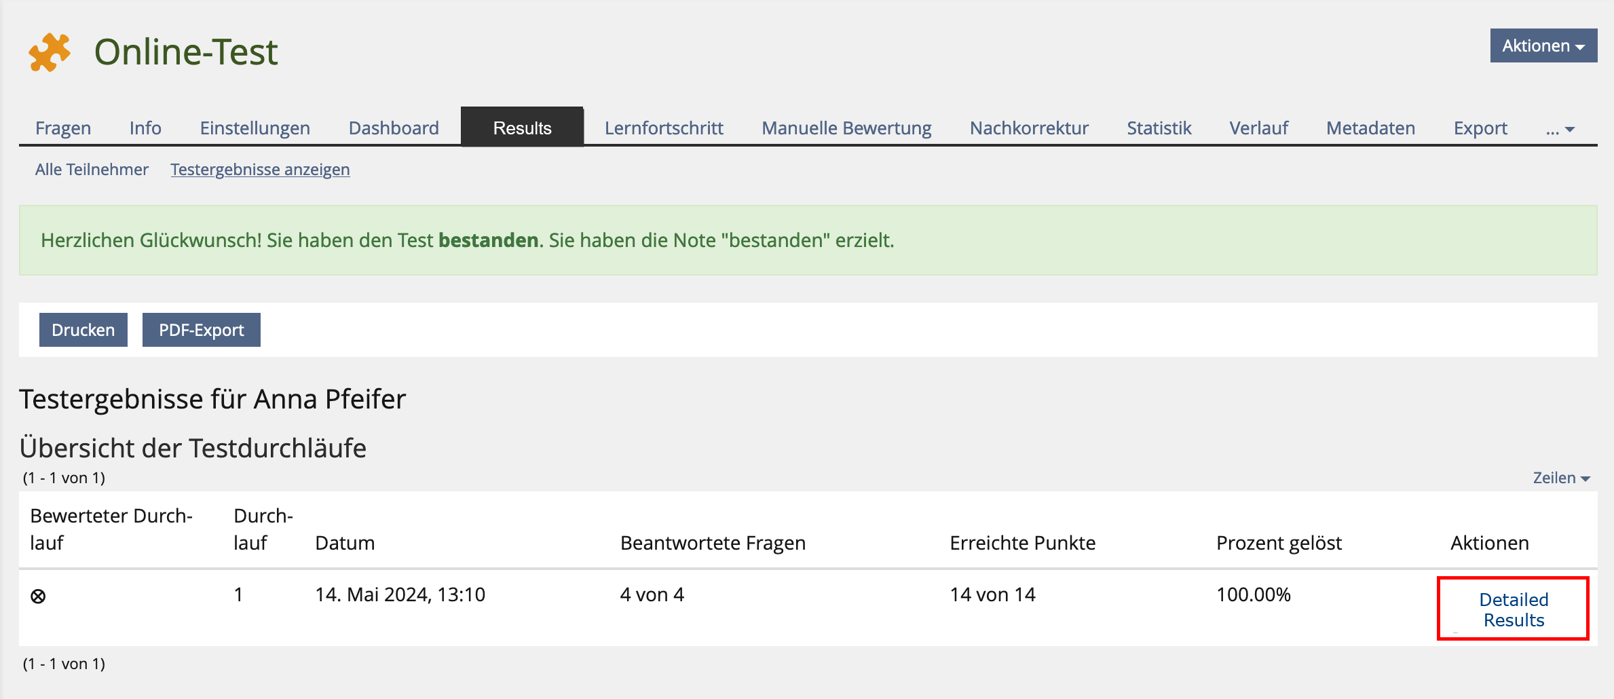Click the Aktionen column header in table

click(1490, 543)
